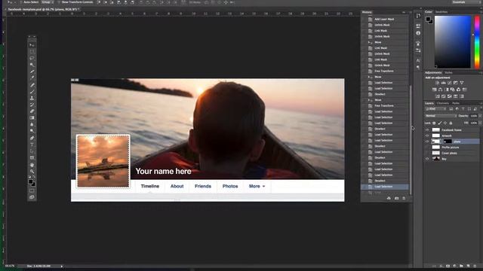
Task: Open the collapsed Paragraph panel icon
Action: tap(418, 67)
